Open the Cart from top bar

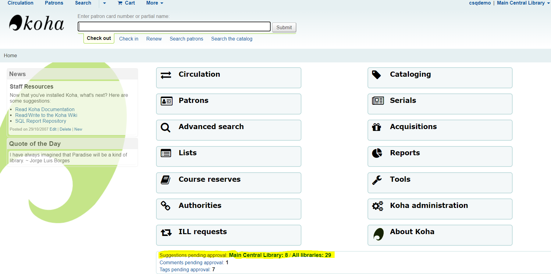pyautogui.click(x=126, y=3)
